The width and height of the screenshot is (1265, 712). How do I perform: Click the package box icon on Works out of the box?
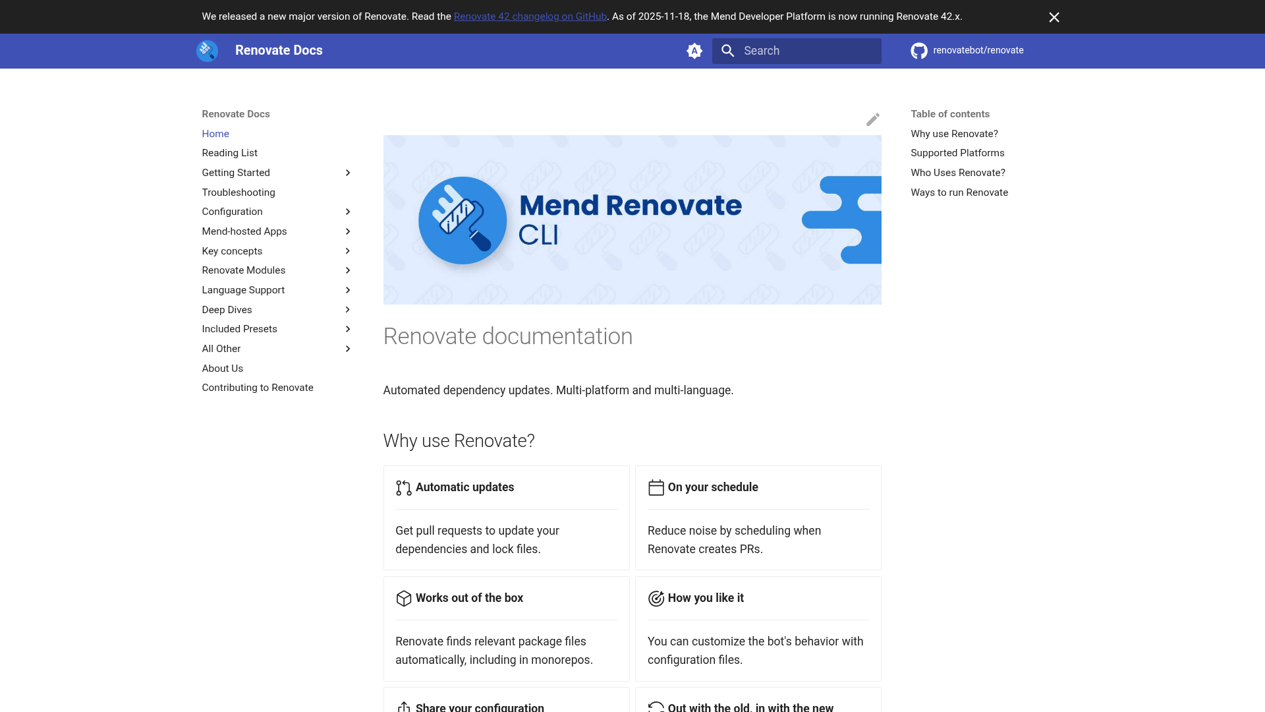click(403, 598)
